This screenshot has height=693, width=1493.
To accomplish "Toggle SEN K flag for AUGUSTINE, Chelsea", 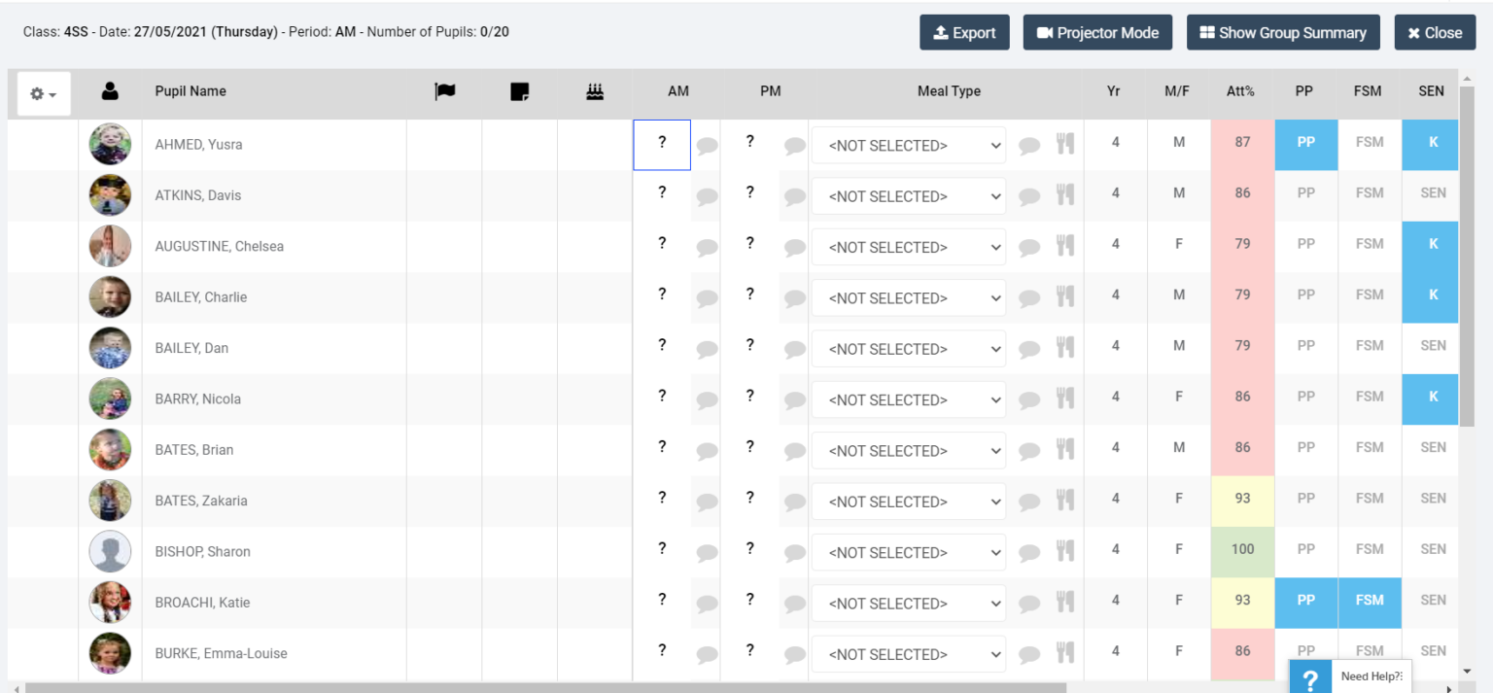I will coord(1432,245).
